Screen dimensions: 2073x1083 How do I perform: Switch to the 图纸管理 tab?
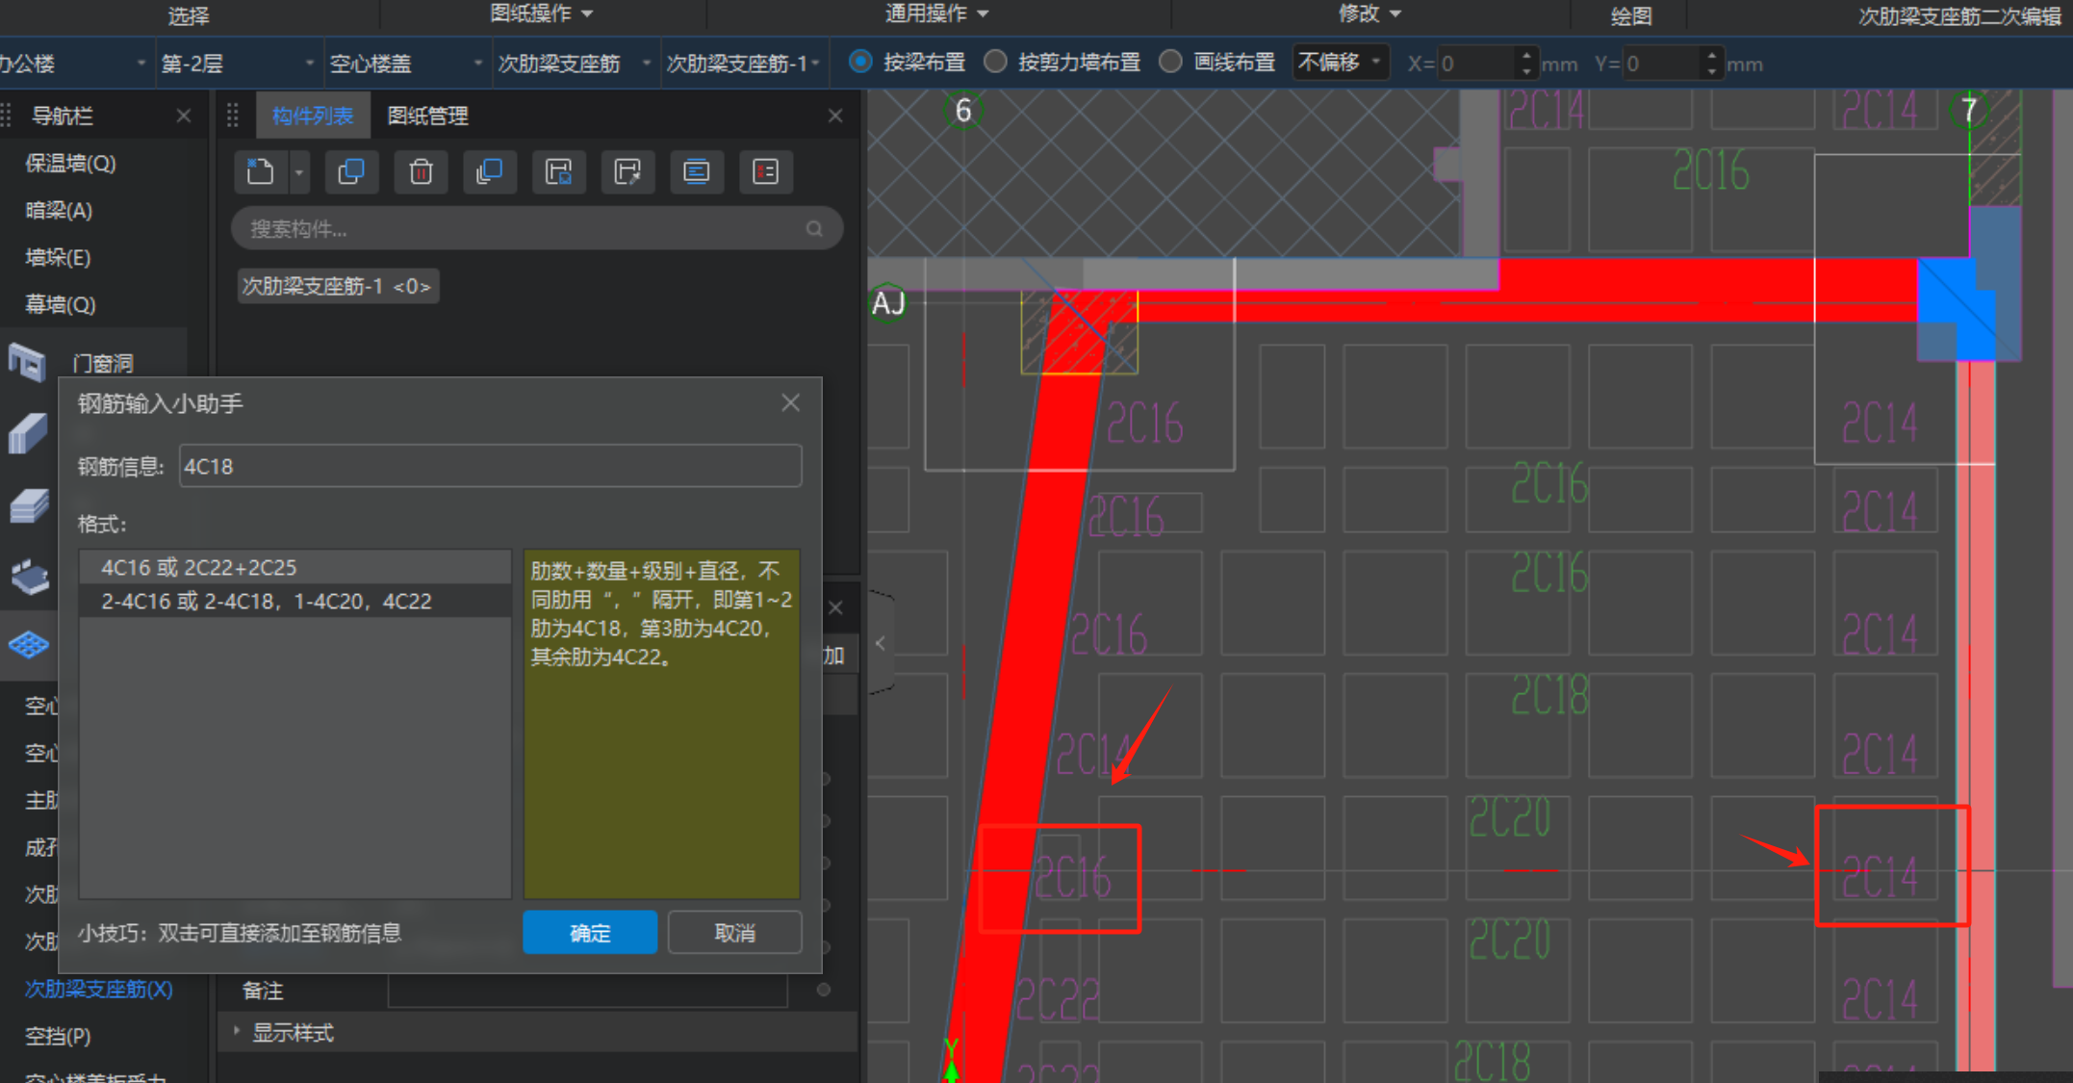427,116
